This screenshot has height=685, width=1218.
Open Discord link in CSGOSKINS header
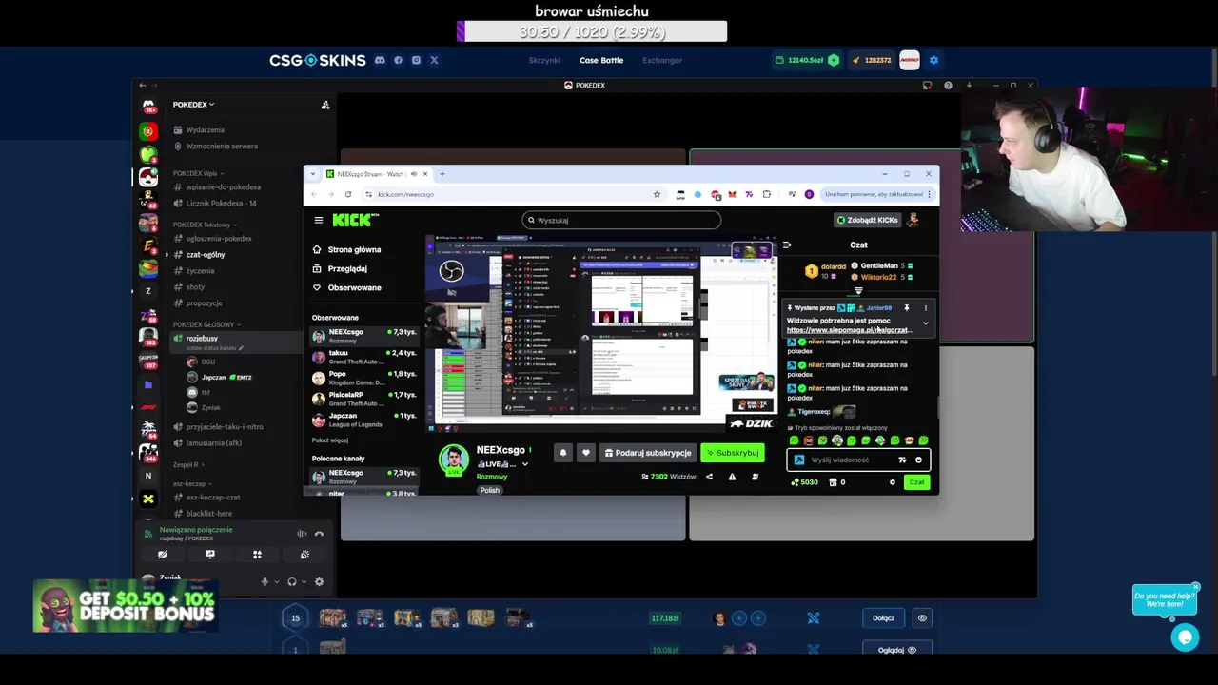pyautogui.click(x=380, y=60)
